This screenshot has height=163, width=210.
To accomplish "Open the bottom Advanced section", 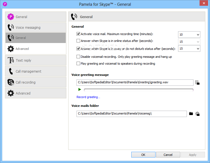I will tap(36, 93).
